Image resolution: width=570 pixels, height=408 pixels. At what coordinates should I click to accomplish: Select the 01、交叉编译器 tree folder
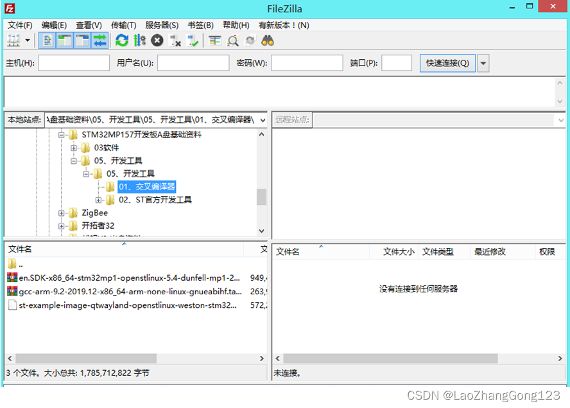[147, 187]
